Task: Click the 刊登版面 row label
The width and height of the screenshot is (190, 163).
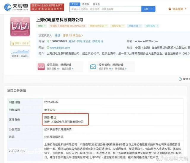Action: (x=15, y=110)
